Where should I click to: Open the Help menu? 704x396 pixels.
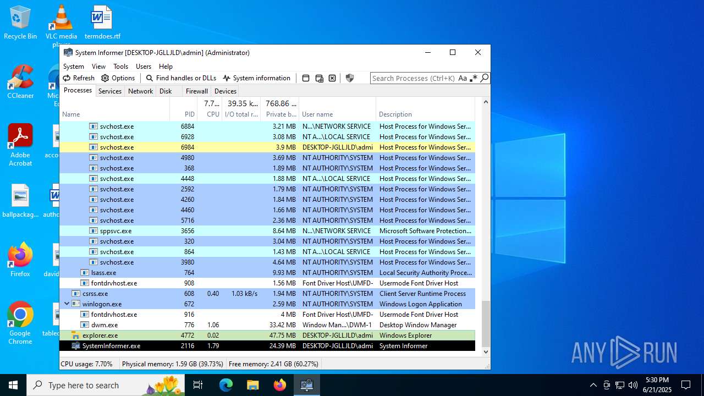pos(166,66)
